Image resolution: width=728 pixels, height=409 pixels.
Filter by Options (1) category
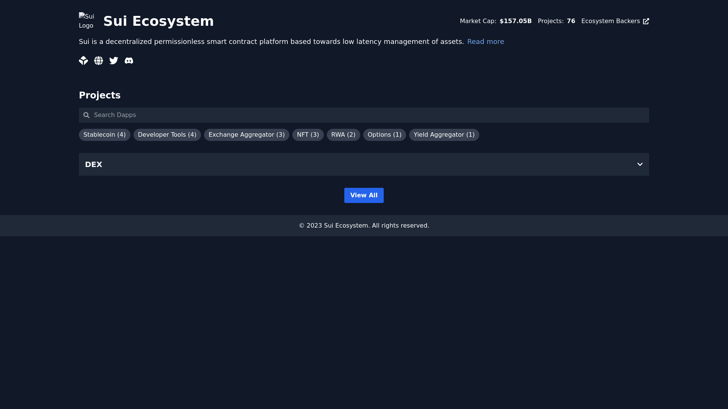[384, 135]
